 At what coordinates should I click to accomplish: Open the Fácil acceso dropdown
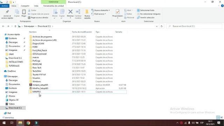click(99, 14)
